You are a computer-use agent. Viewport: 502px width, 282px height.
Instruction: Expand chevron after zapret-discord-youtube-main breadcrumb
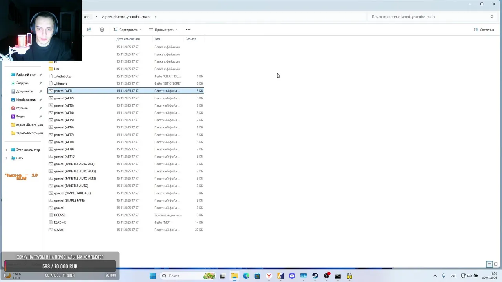coord(155,17)
